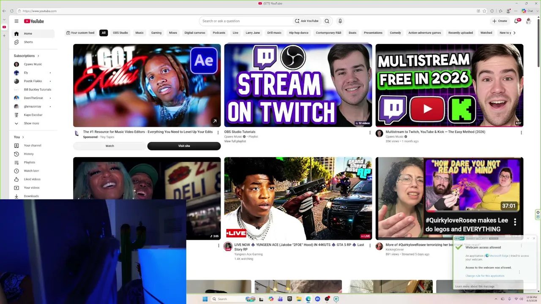541x304 pixels.
Task: Click the Watch button on the ad
Action: click(x=110, y=146)
